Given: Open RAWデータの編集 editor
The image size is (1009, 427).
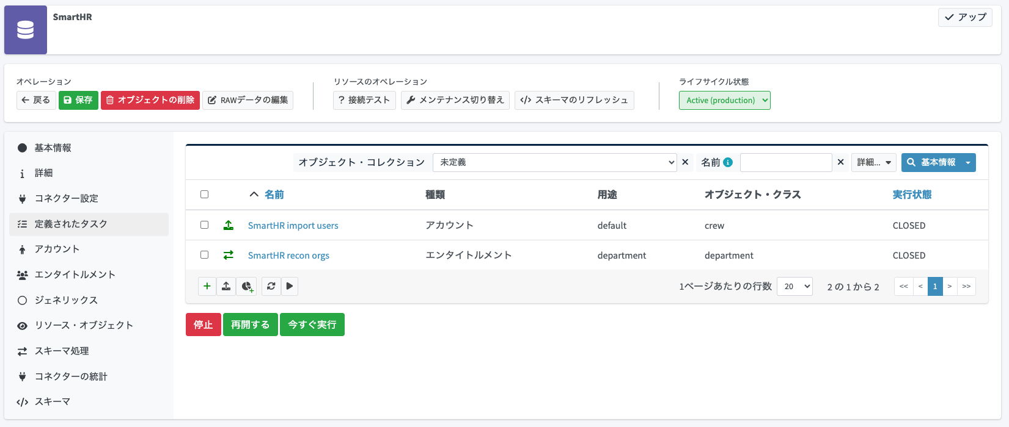Looking at the screenshot, I should [248, 100].
